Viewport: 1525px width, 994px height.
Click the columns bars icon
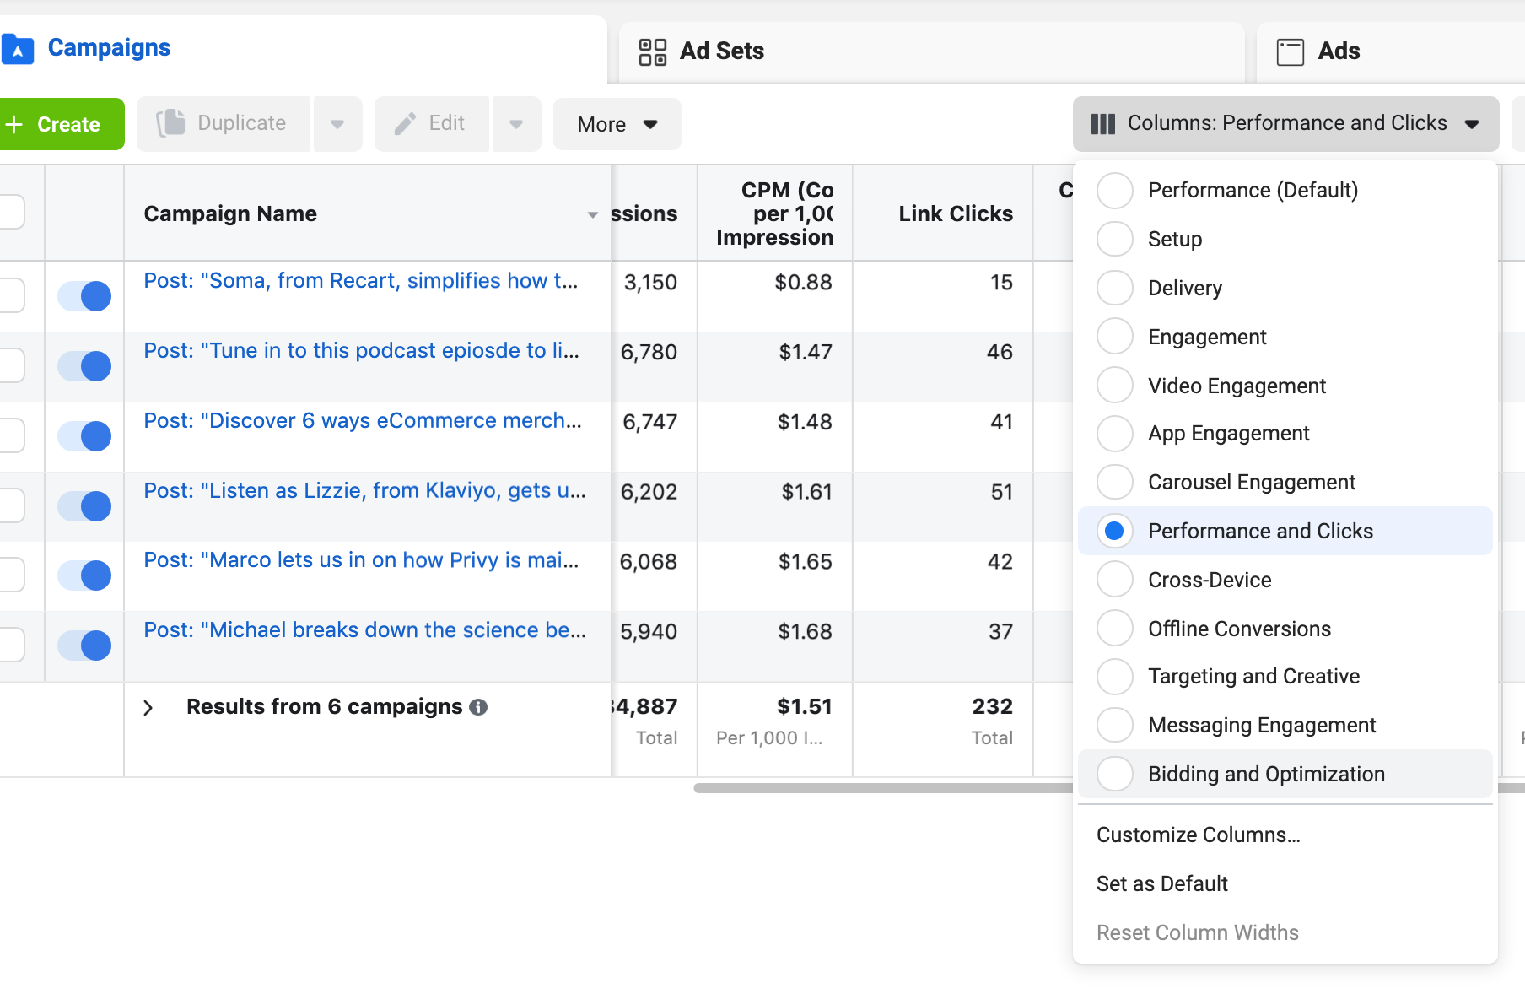[1102, 124]
